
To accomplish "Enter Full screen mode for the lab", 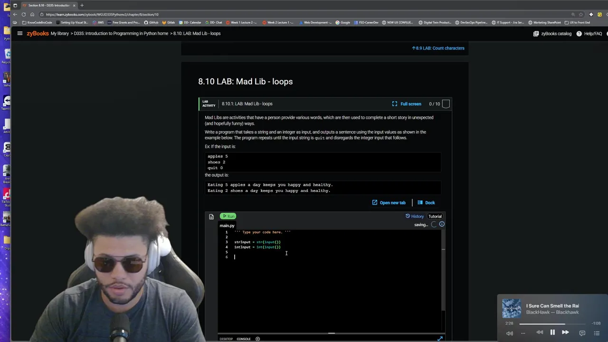I will [407, 104].
